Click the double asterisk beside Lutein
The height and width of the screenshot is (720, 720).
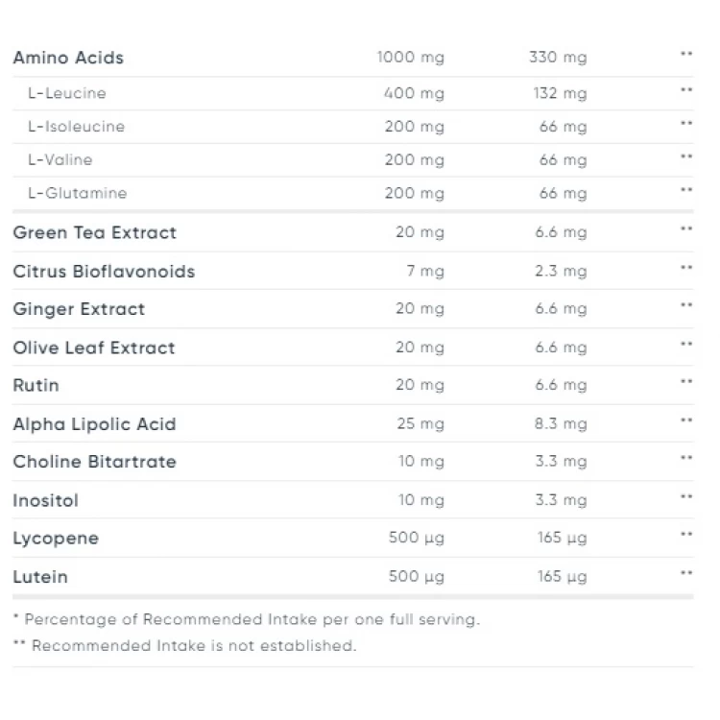point(686,572)
